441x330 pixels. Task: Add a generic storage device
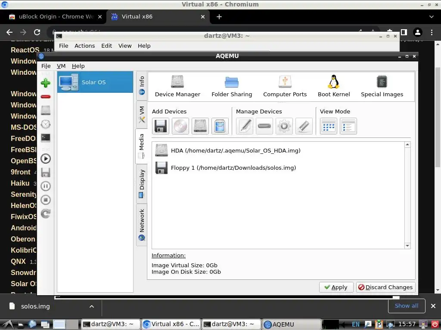coord(220,126)
